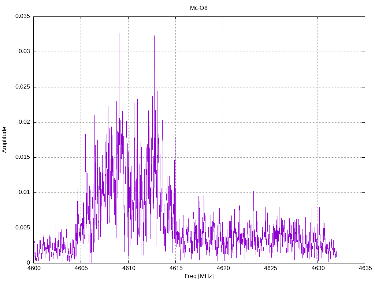Click the 0.015 y-axis tick label
The height and width of the screenshot is (281, 375).
click(x=22, y=157)
